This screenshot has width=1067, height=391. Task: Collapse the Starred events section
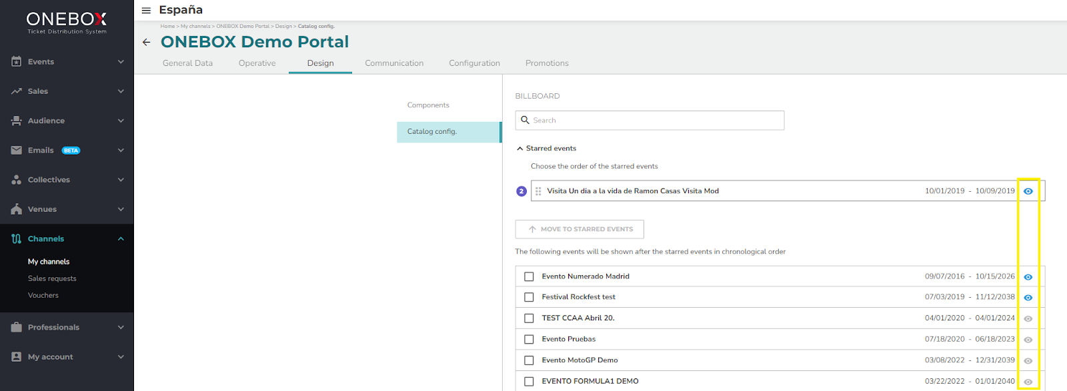pyautogui.click(x=520, y=149)
